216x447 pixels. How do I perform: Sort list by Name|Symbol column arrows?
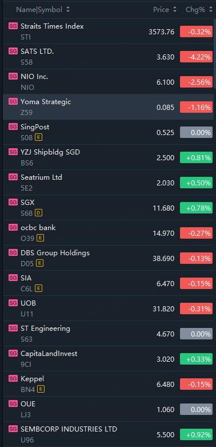click(x=68, y=10)
